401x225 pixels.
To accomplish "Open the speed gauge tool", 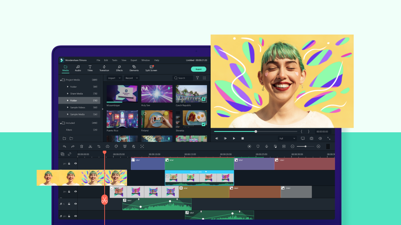I will (x=107, y=147).
